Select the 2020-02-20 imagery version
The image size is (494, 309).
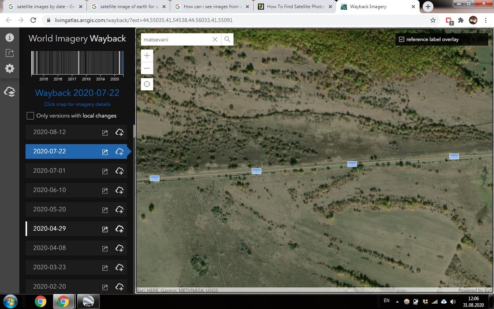76,286
